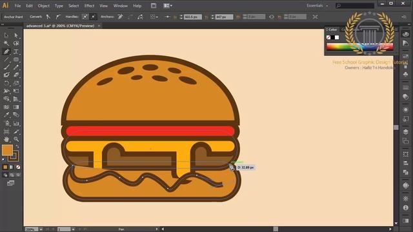
Task: Convert selected anchor points to smooth
Action: coord(57,17)
